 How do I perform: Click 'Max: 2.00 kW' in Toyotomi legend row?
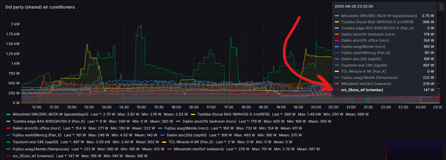tap(98, 142)
